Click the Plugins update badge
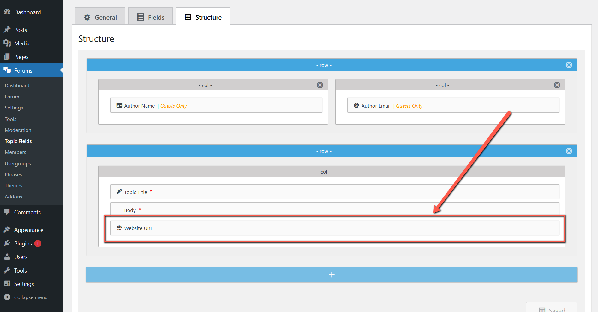 coord(38,244)
